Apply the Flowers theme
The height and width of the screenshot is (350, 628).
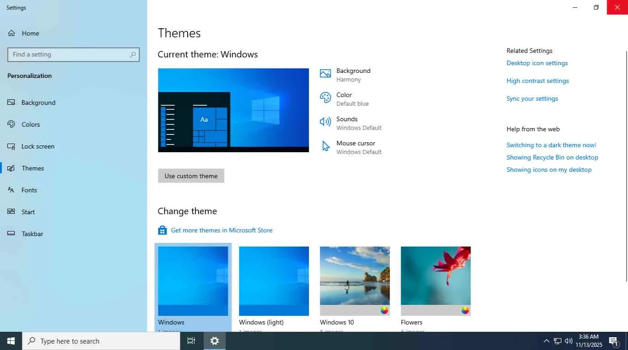point(436,281)
